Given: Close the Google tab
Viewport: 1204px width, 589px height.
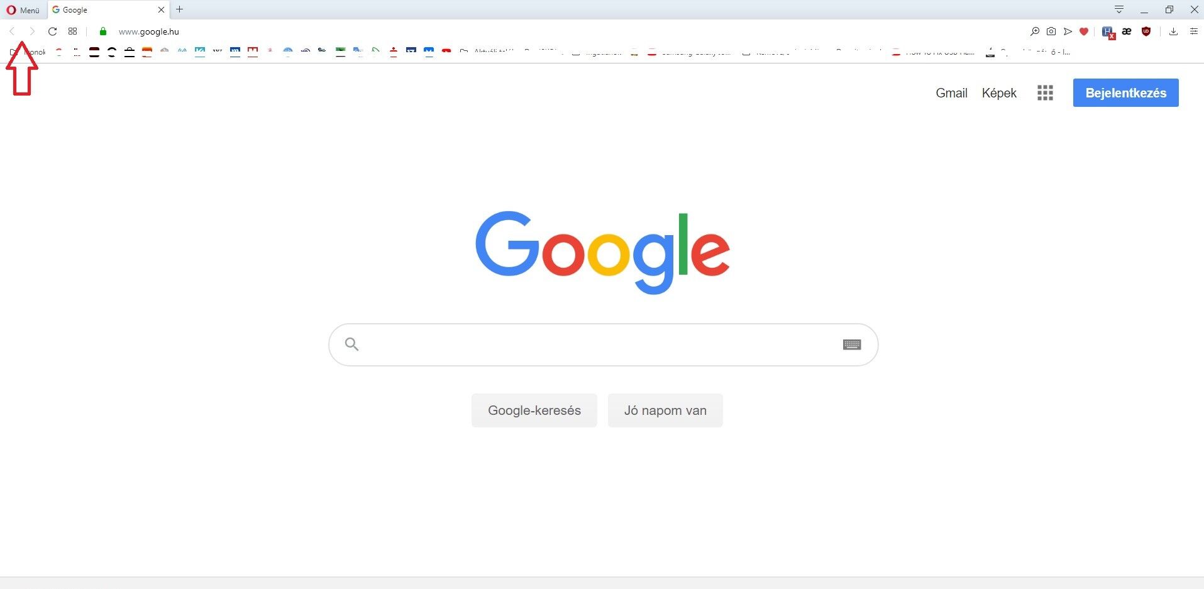Looking at the screenshot, I should (161, 10).
